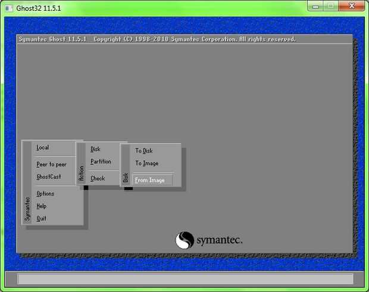Select Help in the Symantec menu

click(x=42, y=206)
